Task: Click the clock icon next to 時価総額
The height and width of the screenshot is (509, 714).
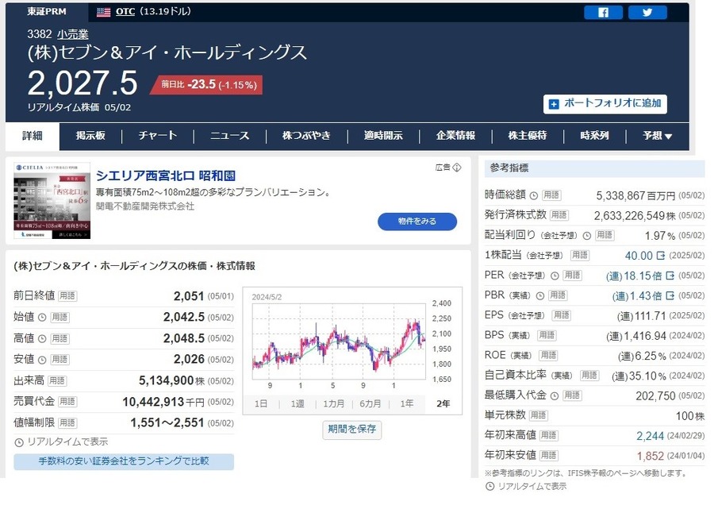Action: [x=532, y=195]
